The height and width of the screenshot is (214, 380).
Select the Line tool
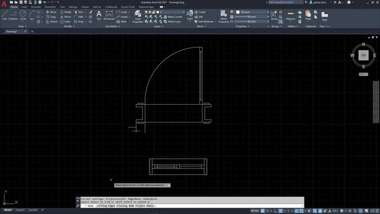click(x=4, y=15)
